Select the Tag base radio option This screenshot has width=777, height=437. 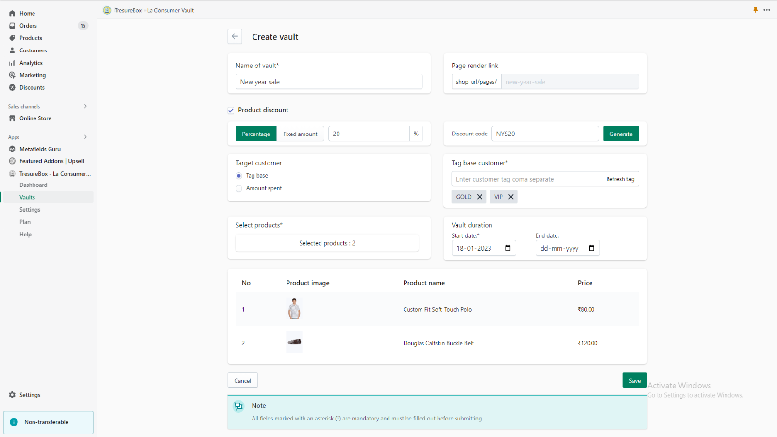pos(239,176)
